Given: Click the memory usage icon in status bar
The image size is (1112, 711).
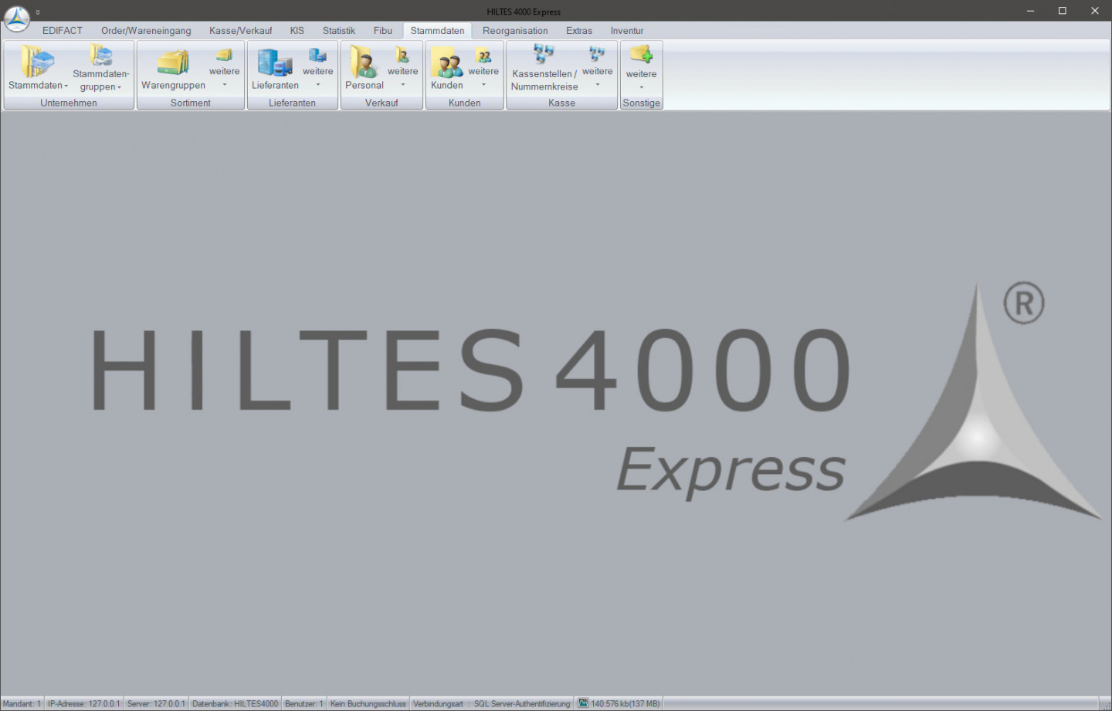Looking at the screenshot, I should 583,703.
